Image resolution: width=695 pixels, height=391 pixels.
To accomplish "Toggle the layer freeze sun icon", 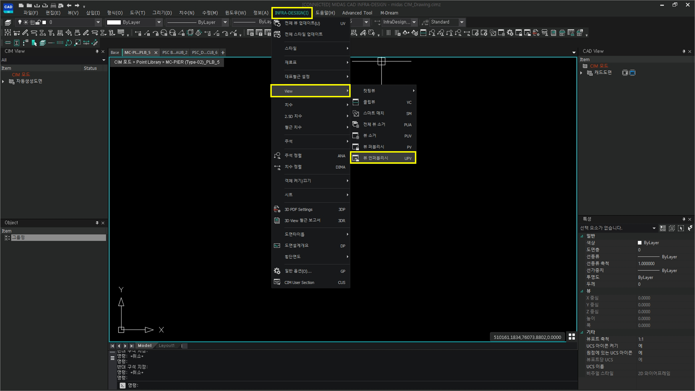I will point(26,22).
